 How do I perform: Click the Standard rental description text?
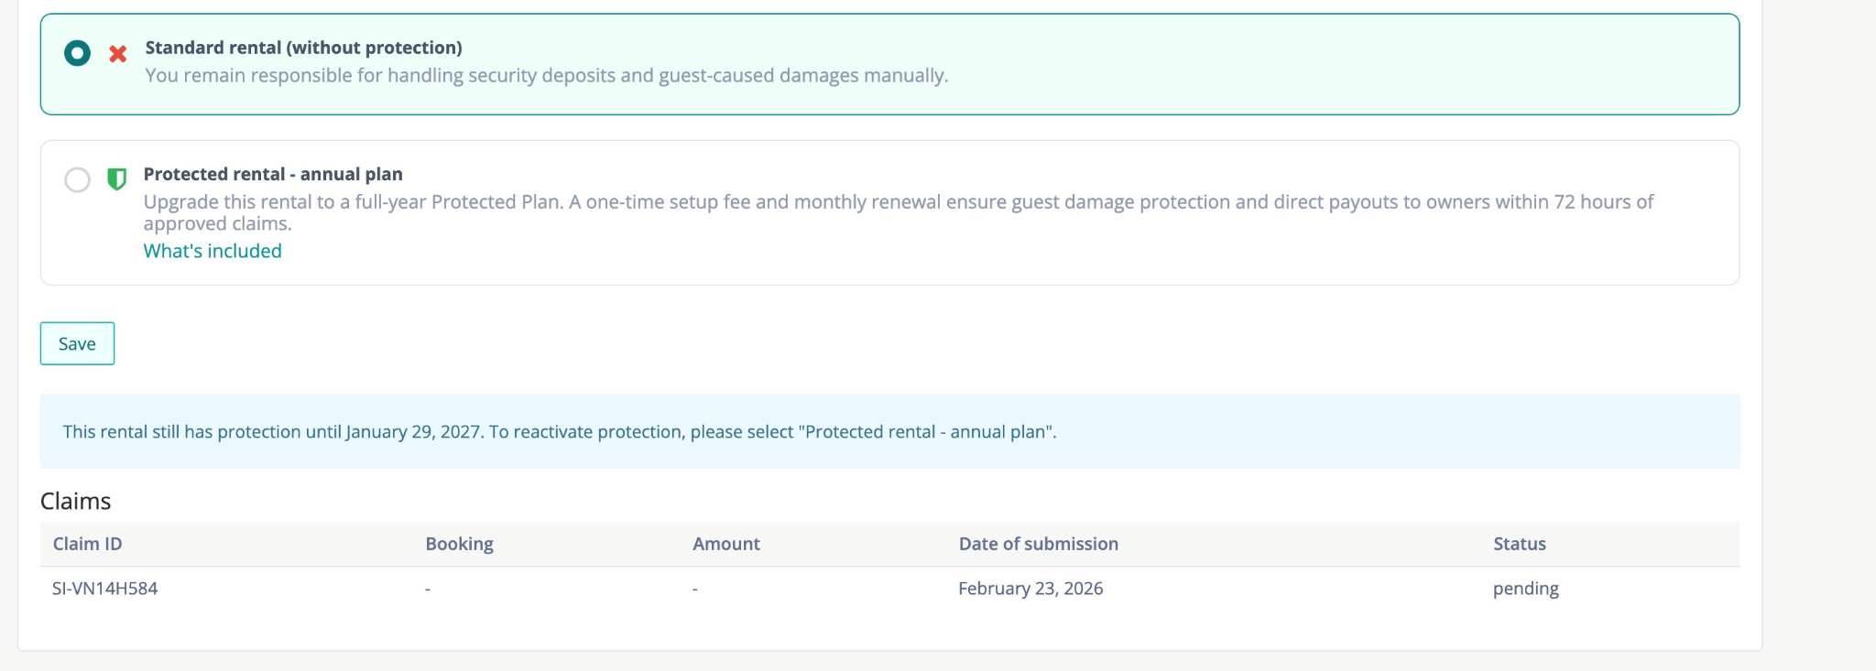point(546,75)
